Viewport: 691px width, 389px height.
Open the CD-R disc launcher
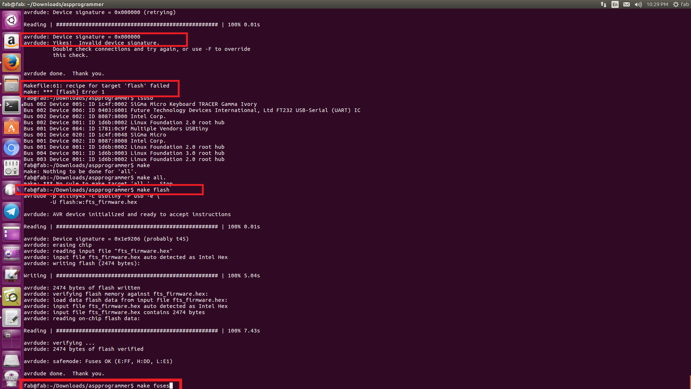pos(12,379)
